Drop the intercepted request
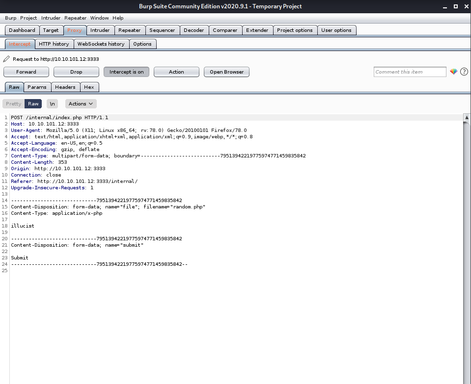Viewport: 471px width, 384px height. click(76, 72)
